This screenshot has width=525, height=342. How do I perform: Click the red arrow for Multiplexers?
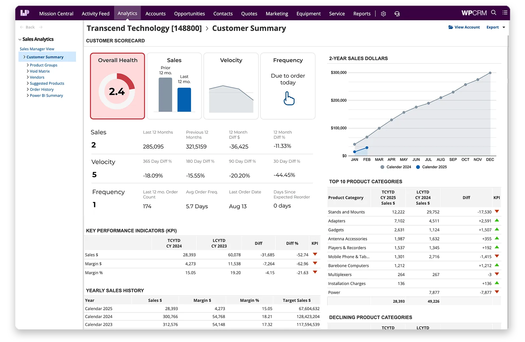click(x=497, y=274)
